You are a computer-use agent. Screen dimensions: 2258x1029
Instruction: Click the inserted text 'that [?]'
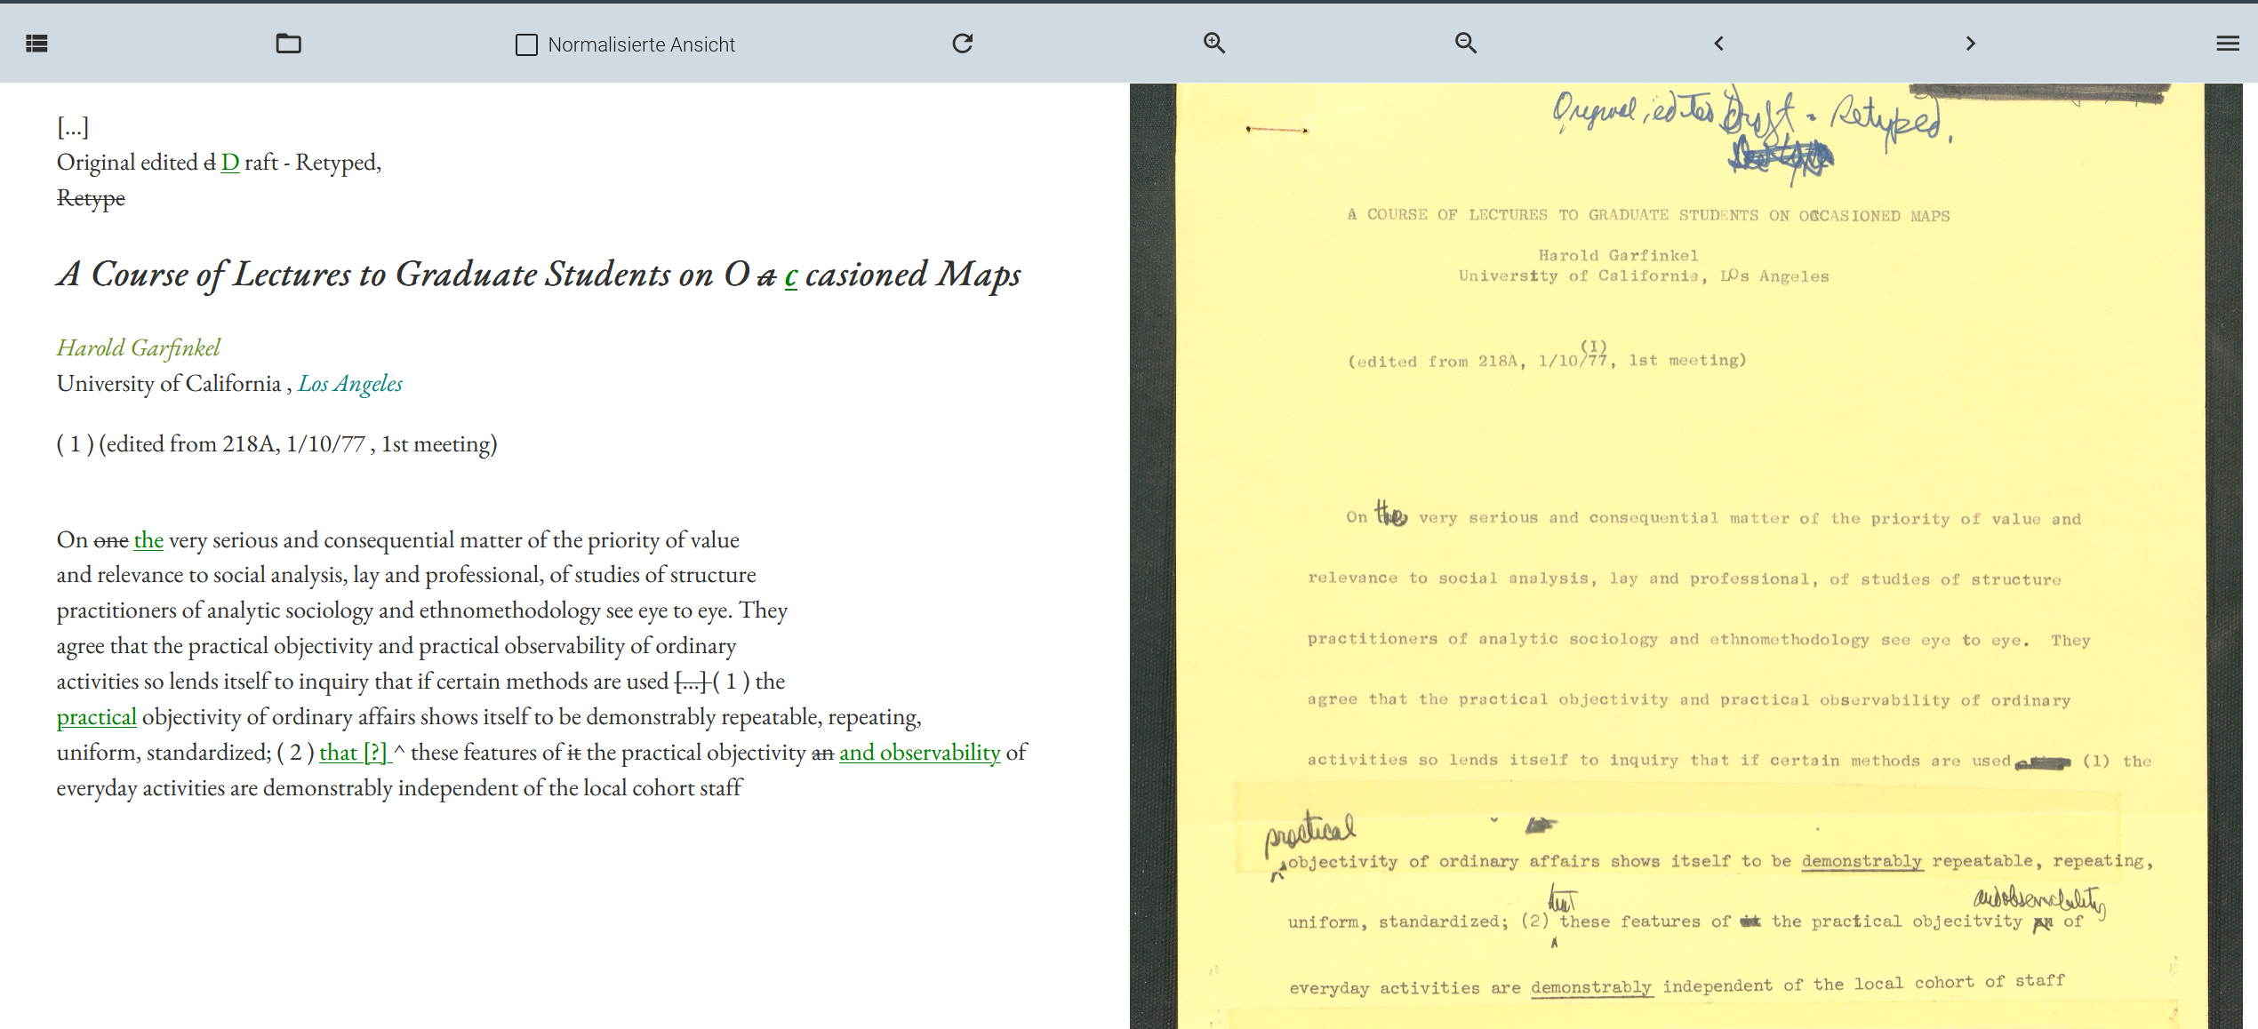coord(354,753)
